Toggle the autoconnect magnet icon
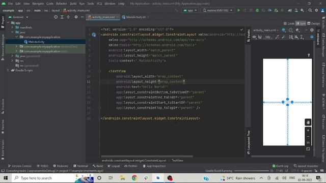 (x=260, y=37)
